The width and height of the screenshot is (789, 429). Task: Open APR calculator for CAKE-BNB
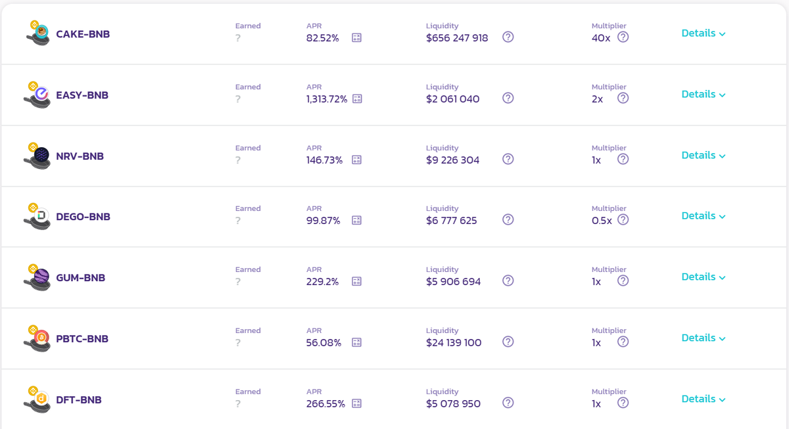356,37
